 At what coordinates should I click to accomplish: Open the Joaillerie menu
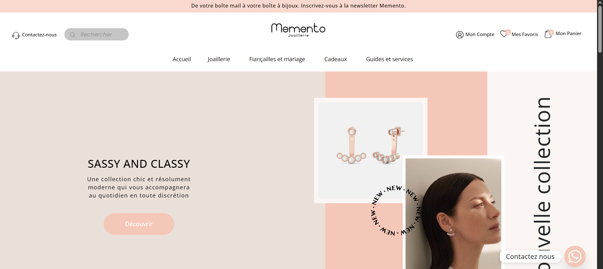point(219,59)
